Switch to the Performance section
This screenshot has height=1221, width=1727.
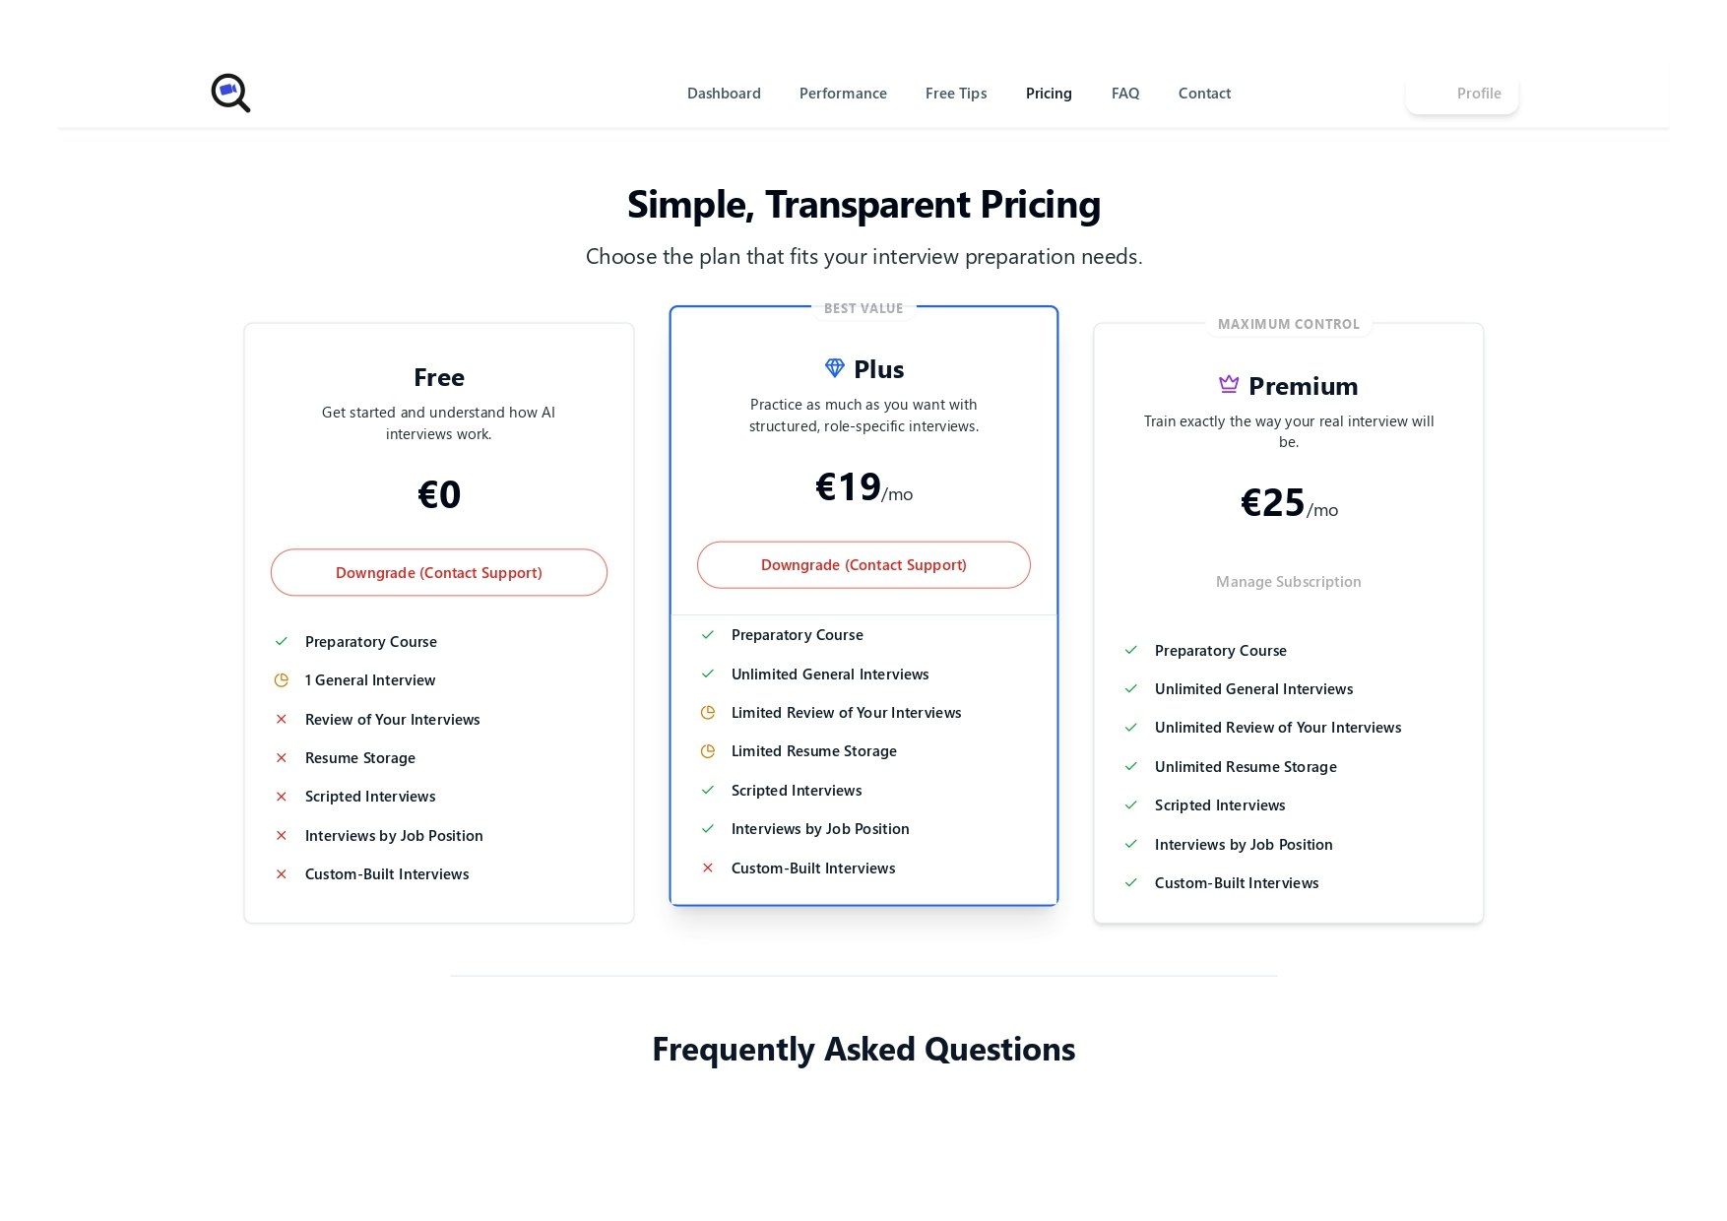point(843,93)
